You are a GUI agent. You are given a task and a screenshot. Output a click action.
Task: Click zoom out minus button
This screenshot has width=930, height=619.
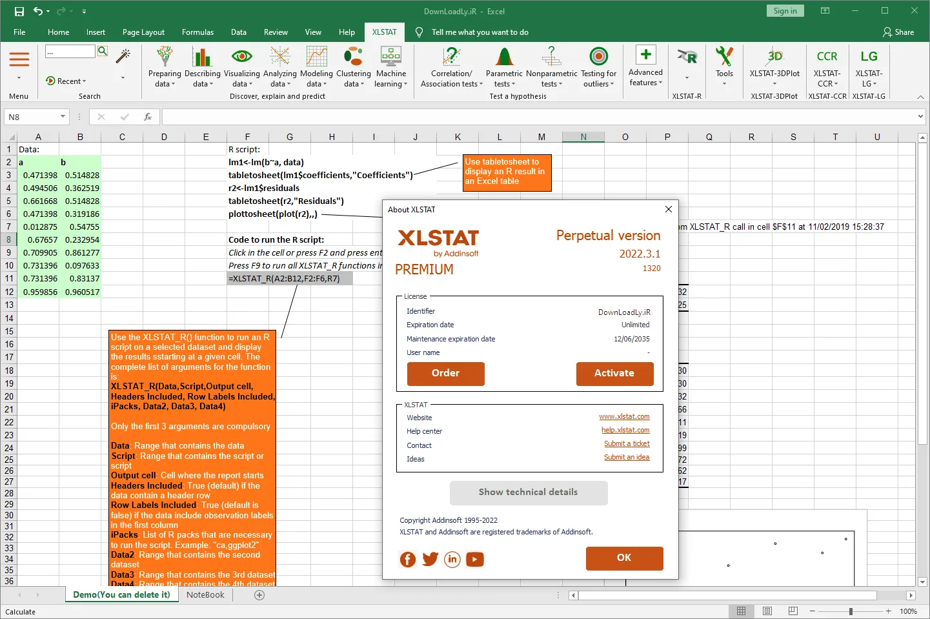813,611
